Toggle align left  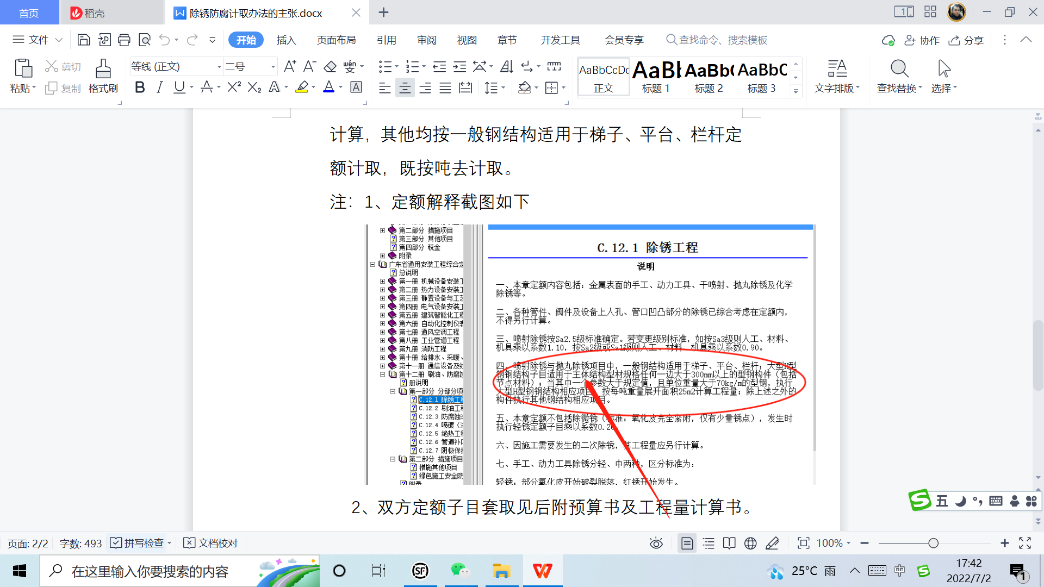384,88
